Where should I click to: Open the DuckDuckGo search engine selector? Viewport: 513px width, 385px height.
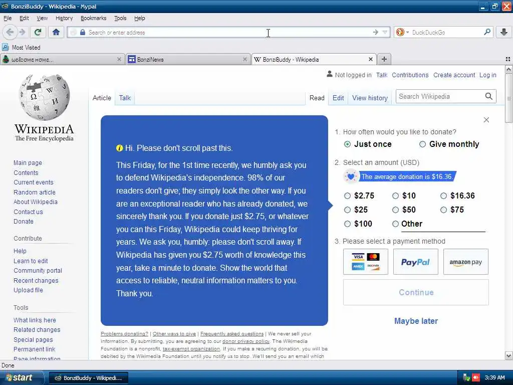(x=402, y=32)
